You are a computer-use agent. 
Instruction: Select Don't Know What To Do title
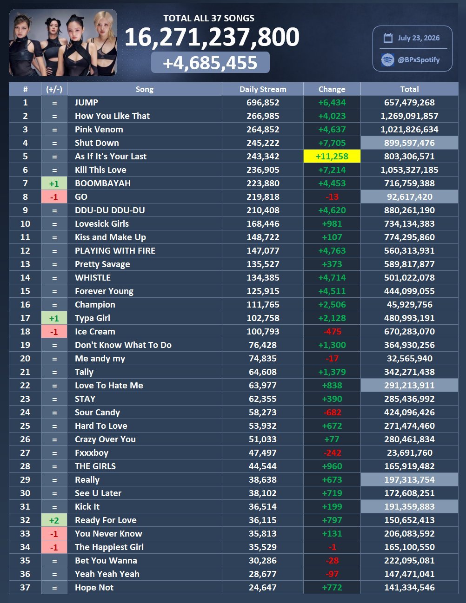pos(123,345)
